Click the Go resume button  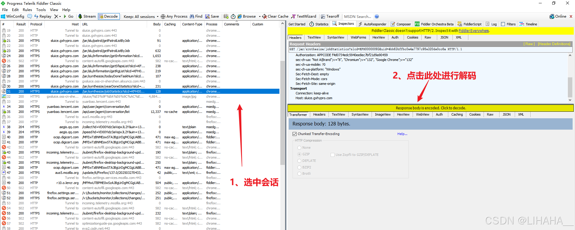coord(69,16)
